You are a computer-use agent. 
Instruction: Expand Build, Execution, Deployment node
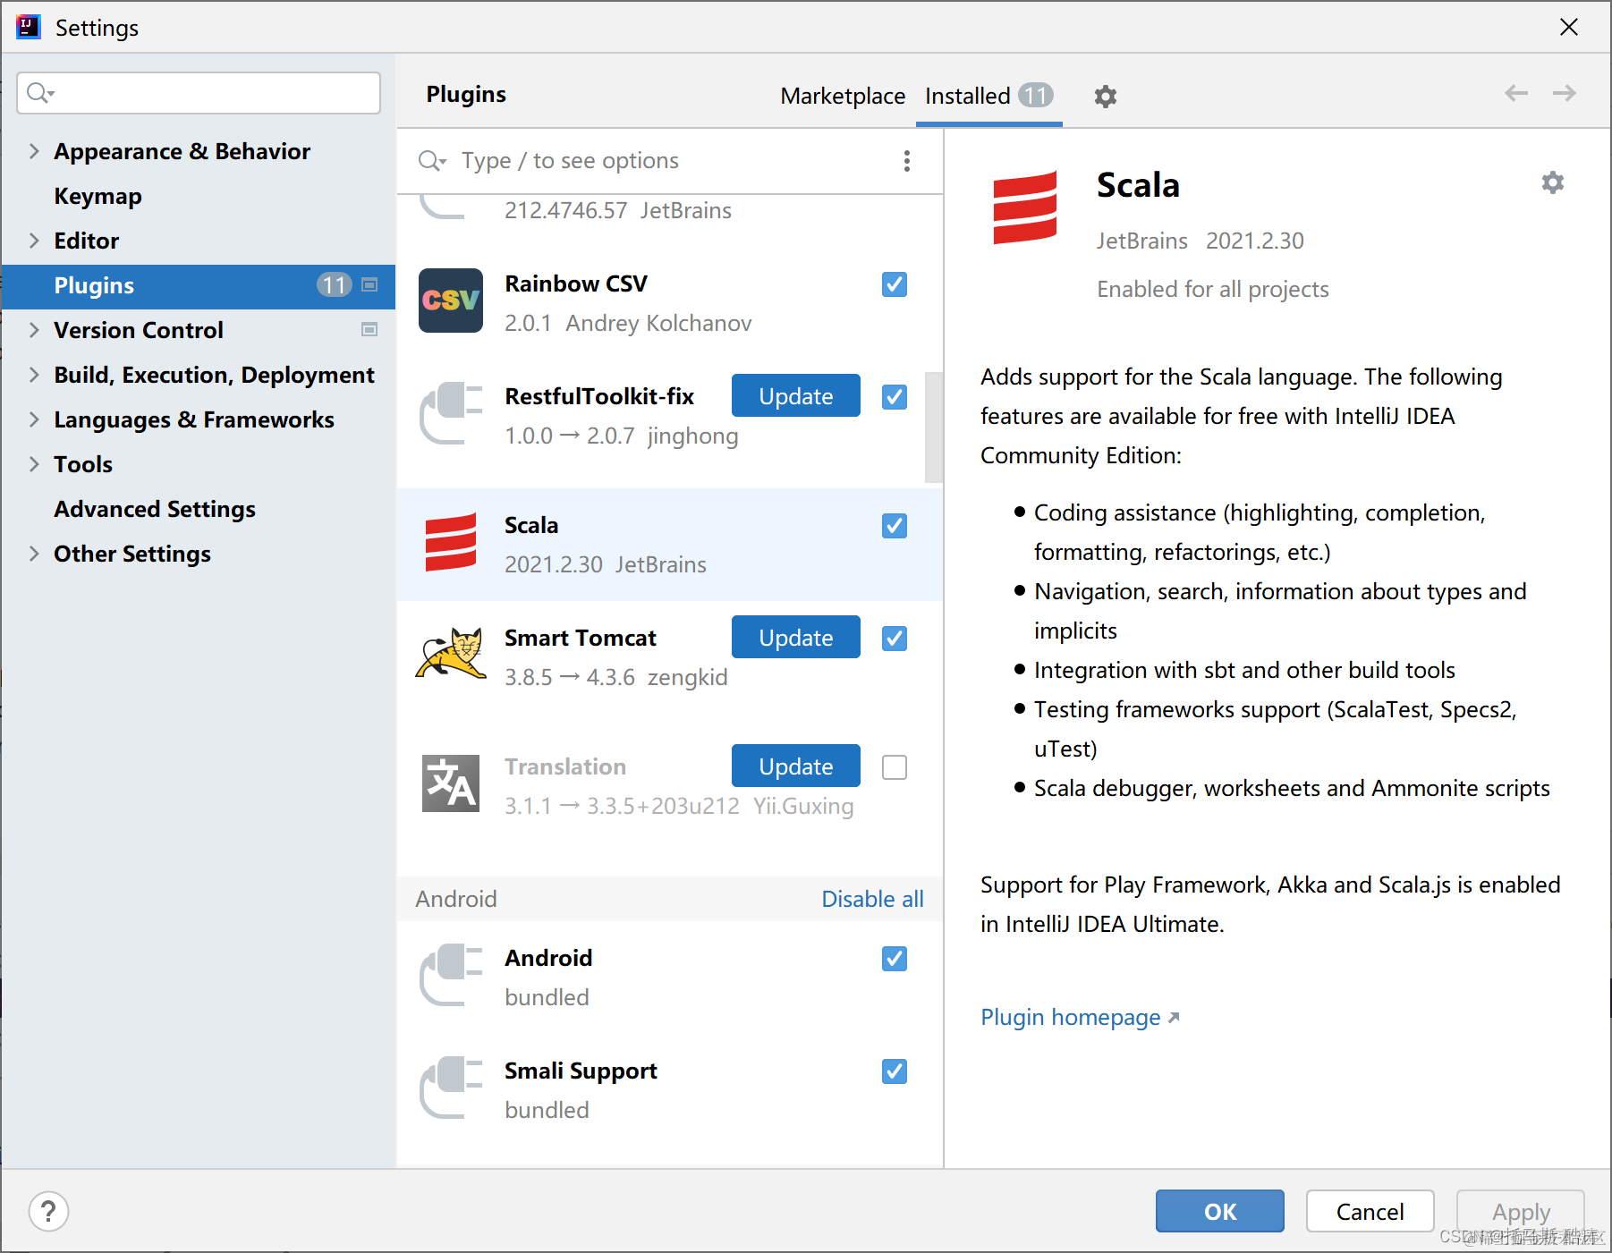coord(34,375)
